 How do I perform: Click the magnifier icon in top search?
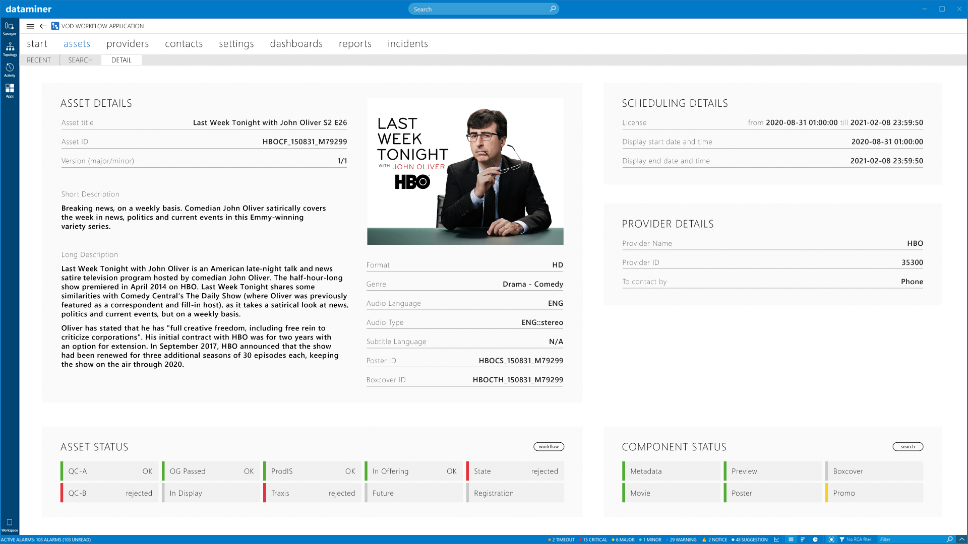[553, 9]
